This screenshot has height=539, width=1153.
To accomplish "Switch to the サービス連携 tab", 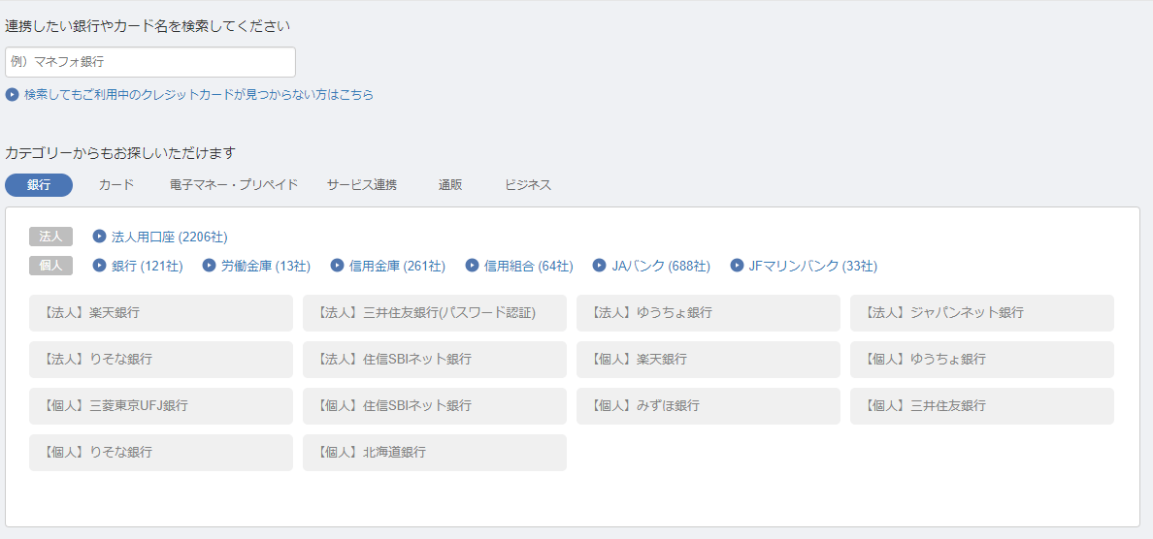I will (x=362, y=185).
